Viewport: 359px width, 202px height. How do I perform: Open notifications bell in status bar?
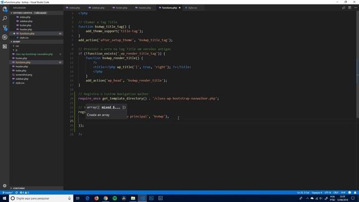coord(355,192)
